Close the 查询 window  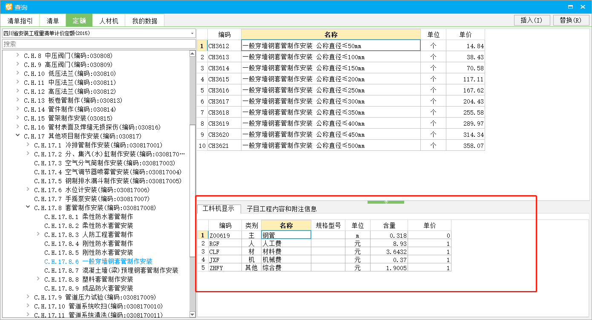(583, 7)
